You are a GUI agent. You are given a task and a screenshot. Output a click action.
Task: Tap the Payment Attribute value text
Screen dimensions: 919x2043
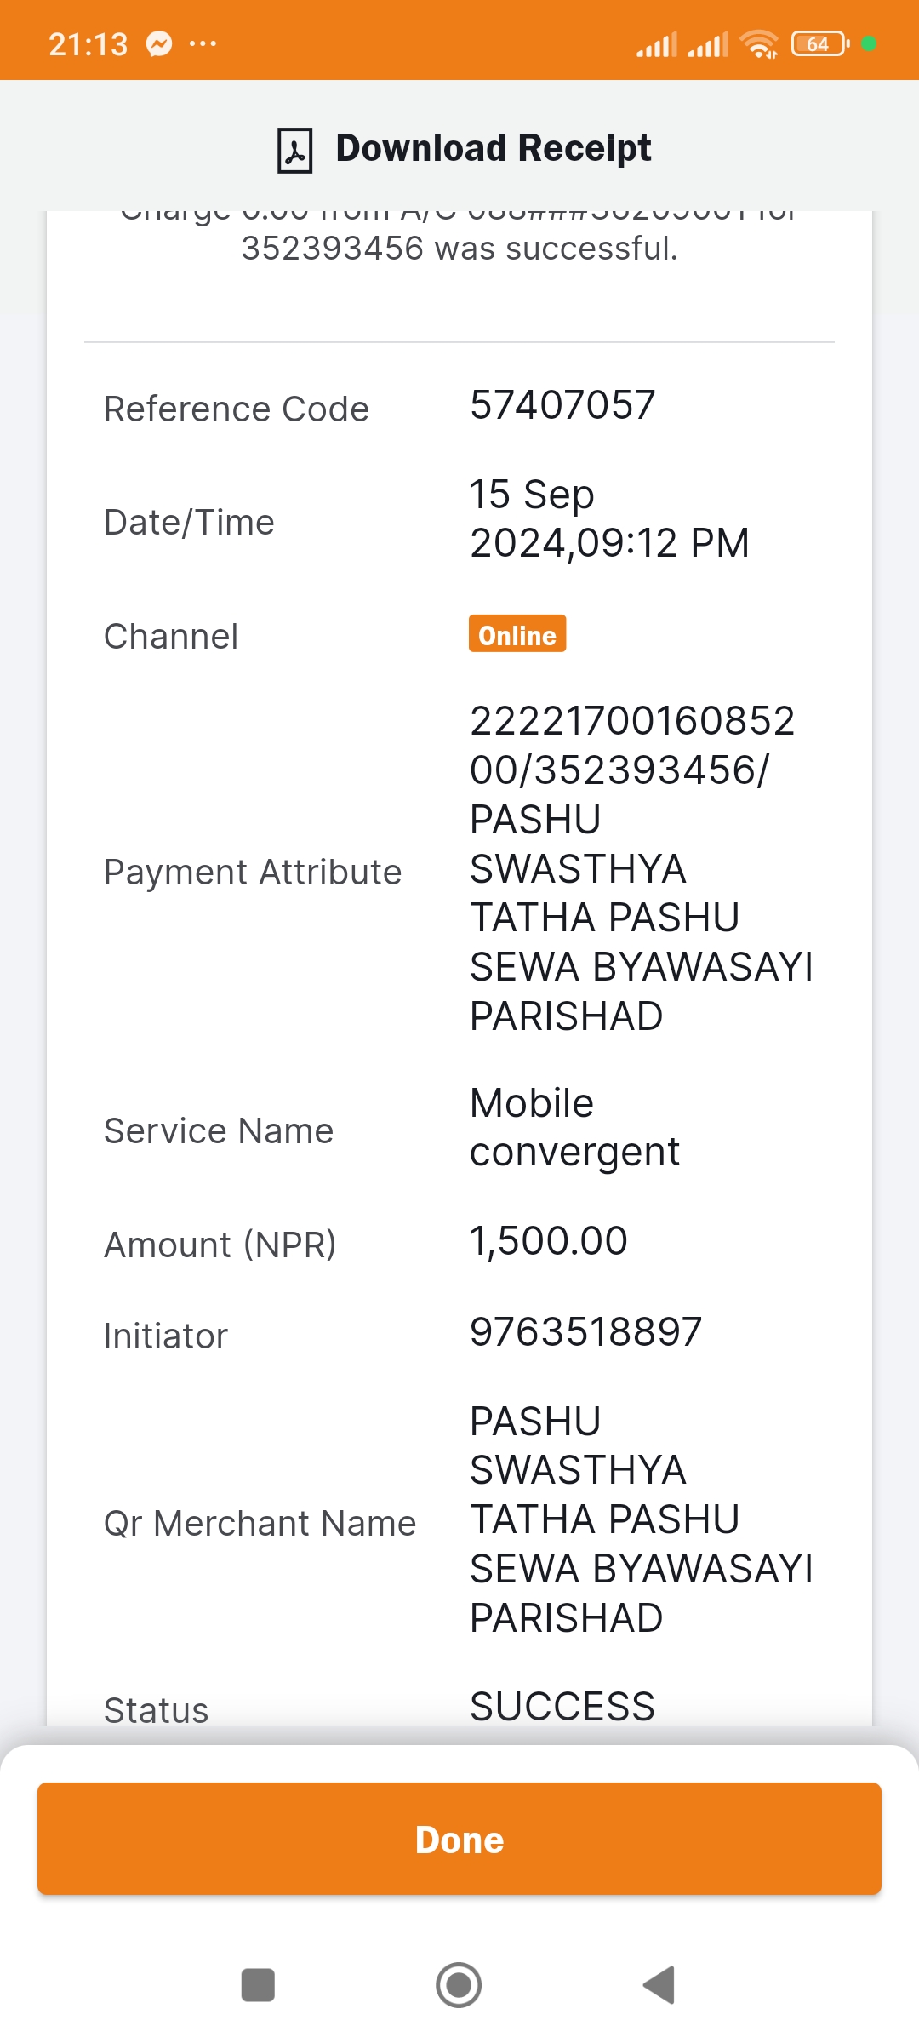(641, 868)
